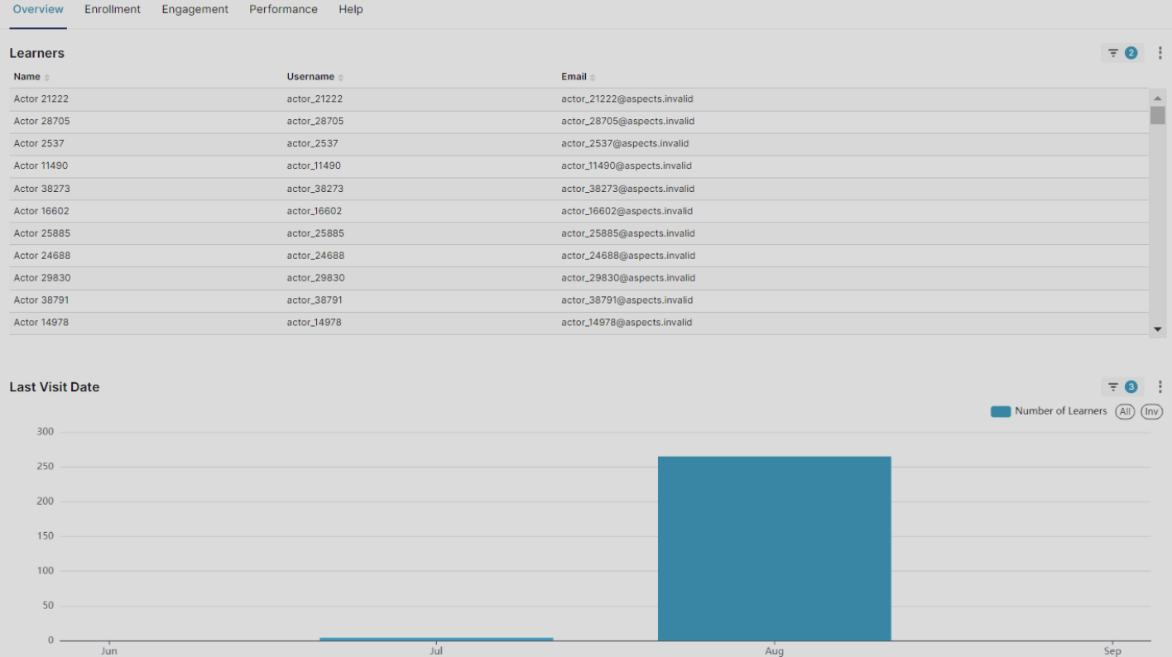
Task: Select the Actor 21222 name cell
Action: 41,99
